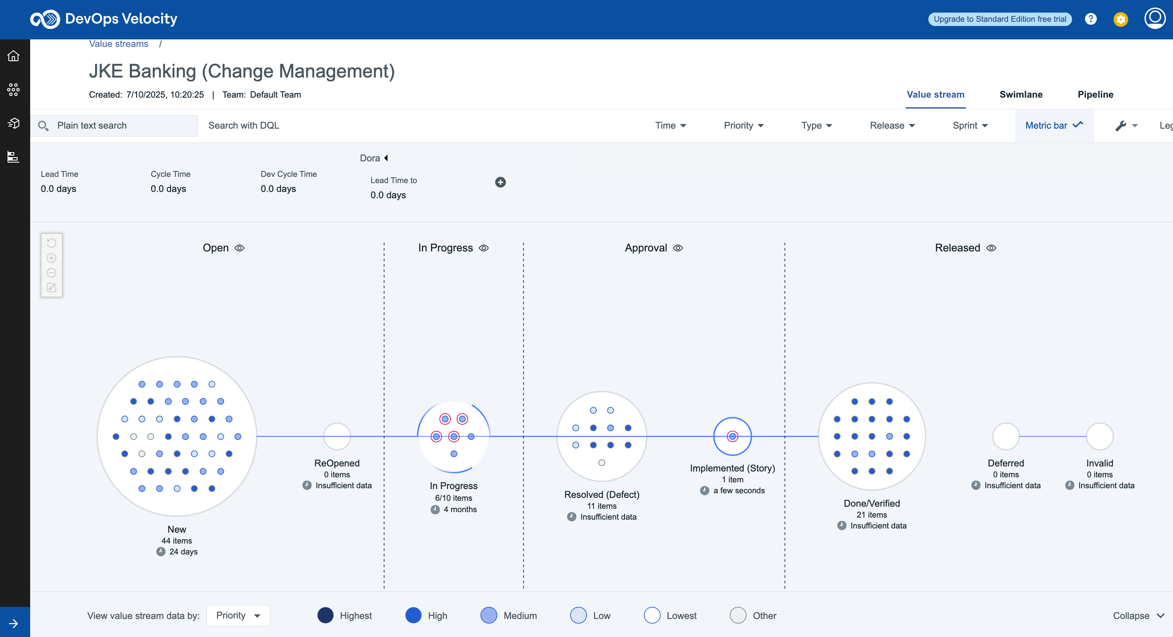Open the Priority filter dropdown
The width and height of the screenshot is (1173, 637).
click(744, 126)
